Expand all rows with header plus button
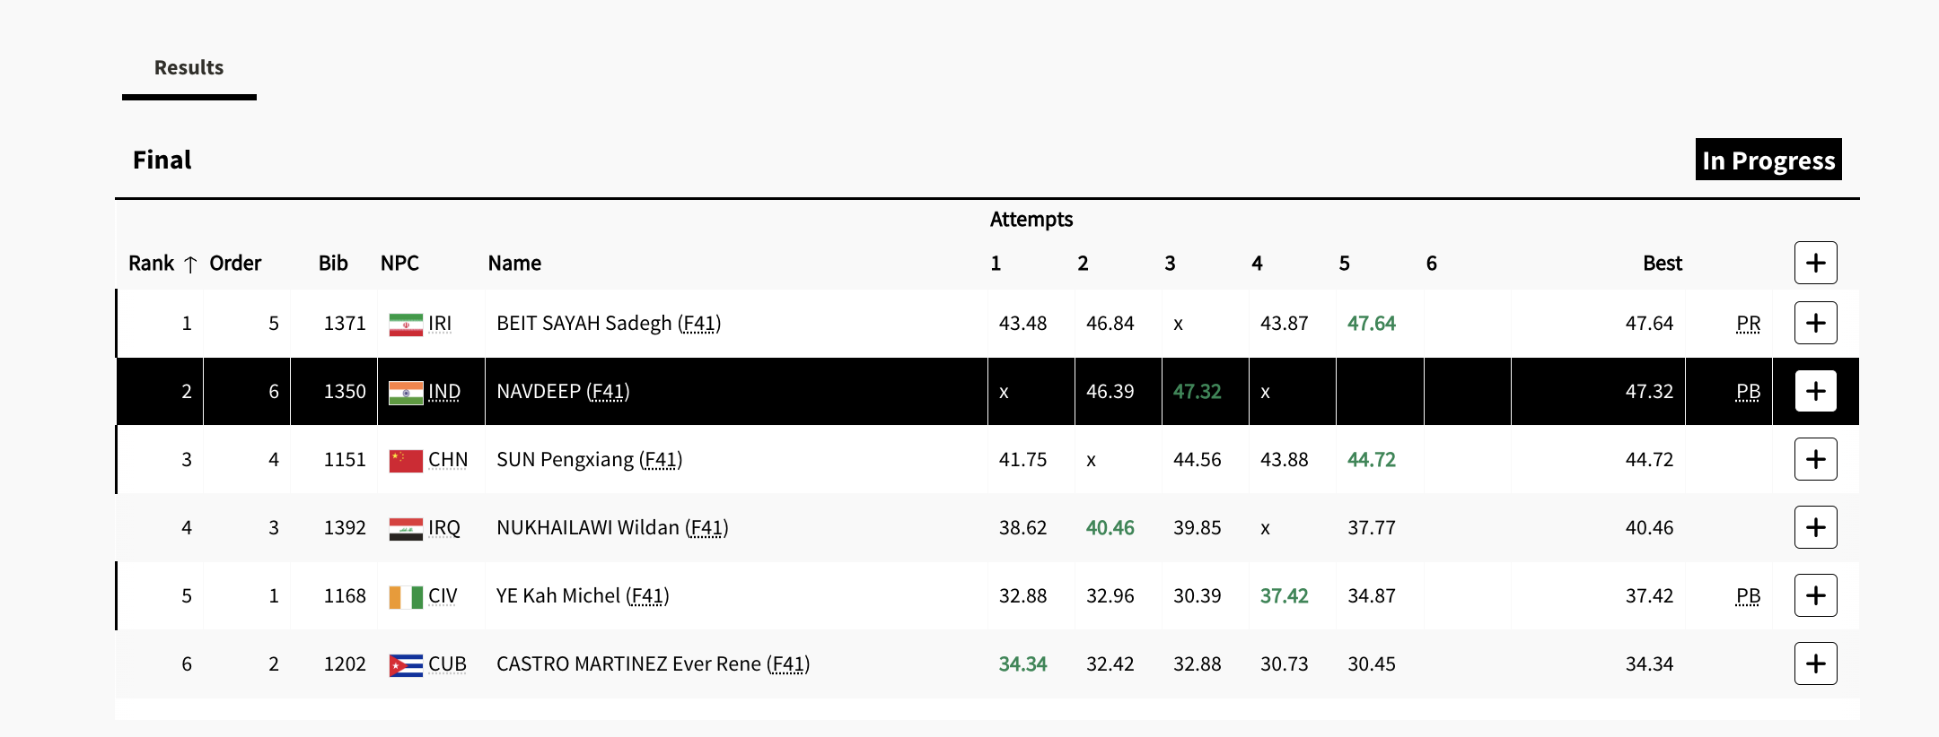 coord(1815,263)
